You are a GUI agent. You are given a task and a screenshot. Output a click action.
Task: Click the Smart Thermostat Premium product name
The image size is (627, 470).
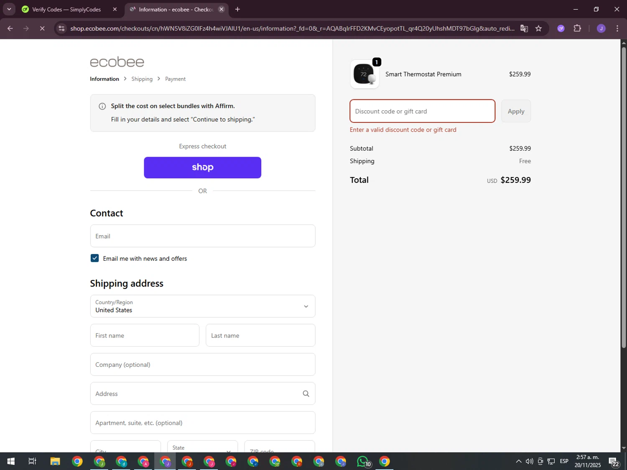click(x=423, y=74)
